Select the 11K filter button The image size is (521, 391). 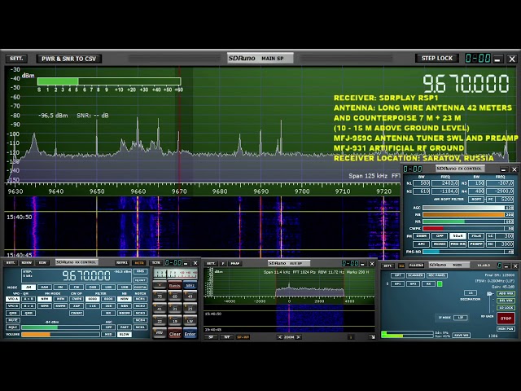[x=93, y=306]
